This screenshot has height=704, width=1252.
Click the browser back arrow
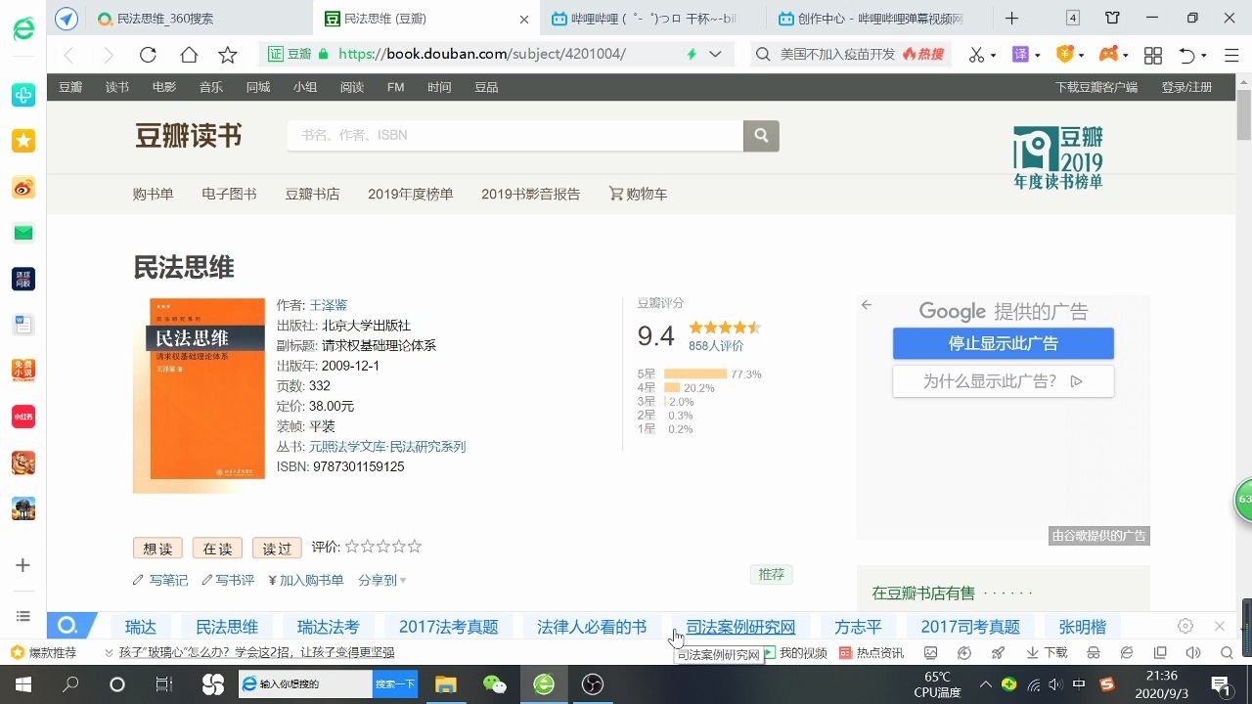pos(68,55)
